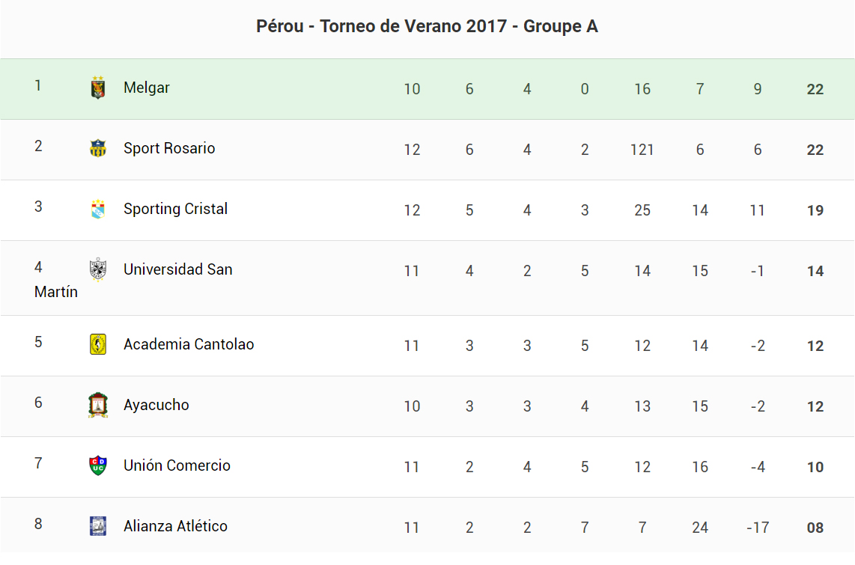
Task: Click the Ayacucho club crest icon
Action: point(97,405)
